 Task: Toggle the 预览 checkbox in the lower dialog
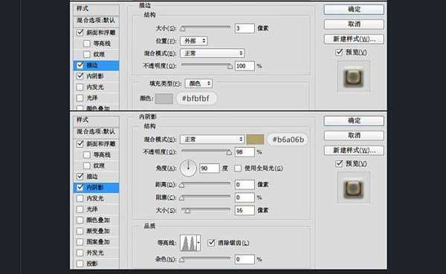(339, 163)
